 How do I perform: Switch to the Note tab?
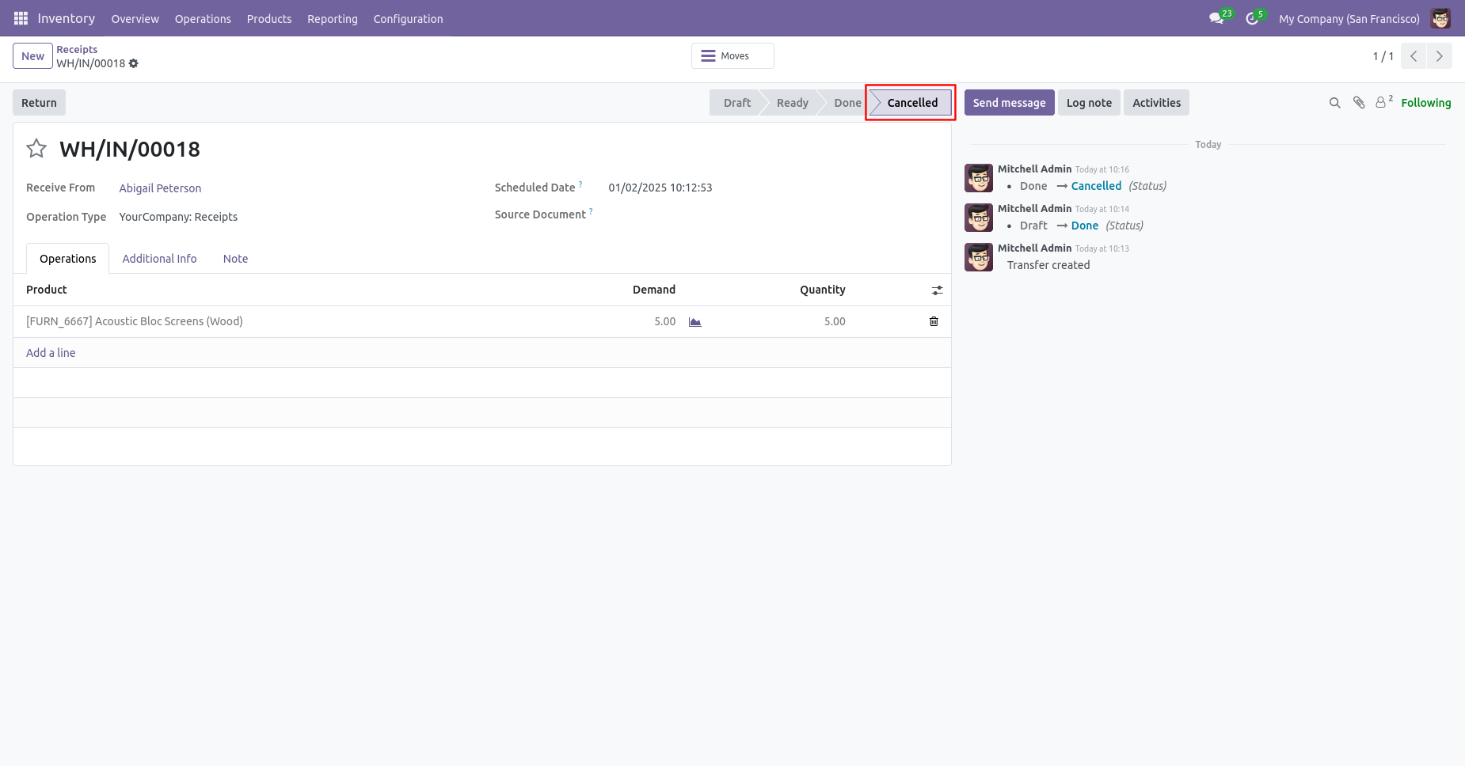point(235,259)
